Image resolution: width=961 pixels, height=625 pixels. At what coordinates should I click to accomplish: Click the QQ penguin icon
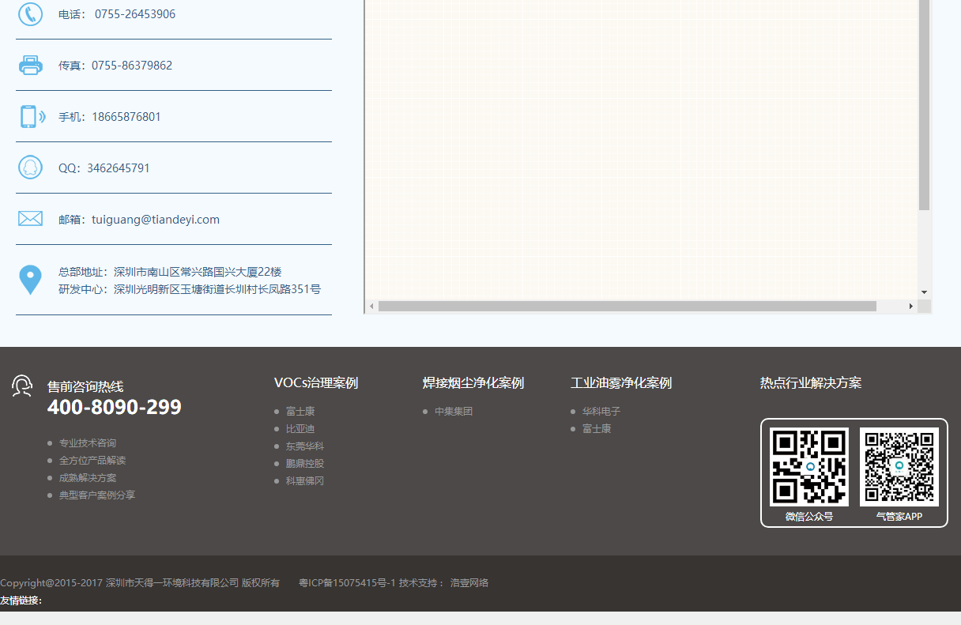pyautogui.click(x=30, y=167)
